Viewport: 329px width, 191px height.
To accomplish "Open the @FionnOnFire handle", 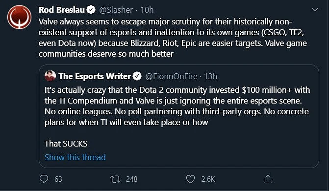I will (x=171, y=76).
